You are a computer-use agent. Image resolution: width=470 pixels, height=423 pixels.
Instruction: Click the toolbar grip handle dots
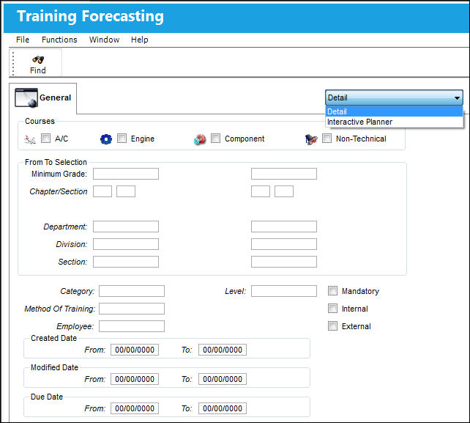(13, 63)
